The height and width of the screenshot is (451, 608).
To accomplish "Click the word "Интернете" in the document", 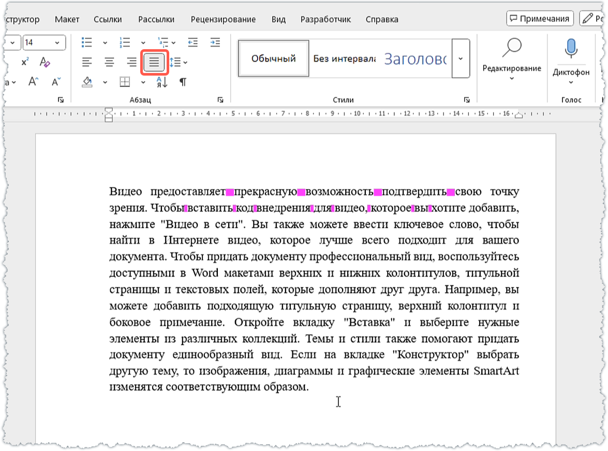I will [x=191, y=240].
